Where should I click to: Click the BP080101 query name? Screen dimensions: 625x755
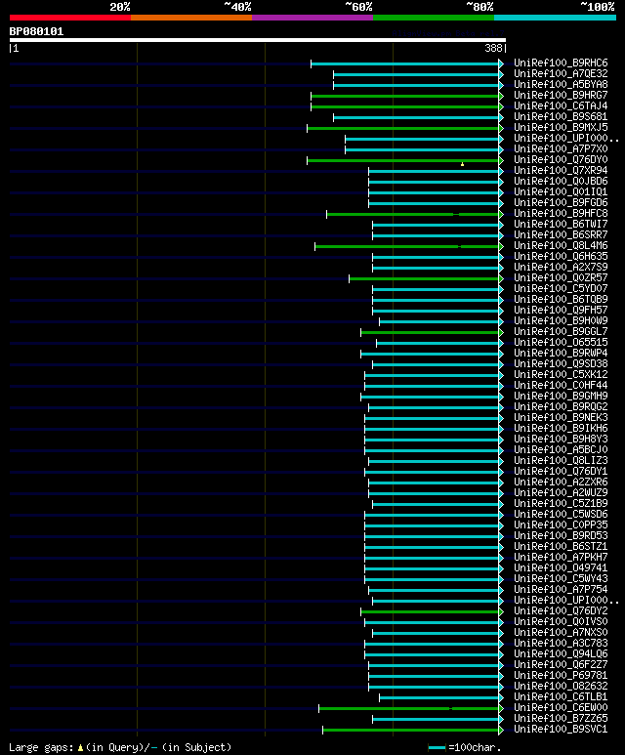(x=36, y=32)
